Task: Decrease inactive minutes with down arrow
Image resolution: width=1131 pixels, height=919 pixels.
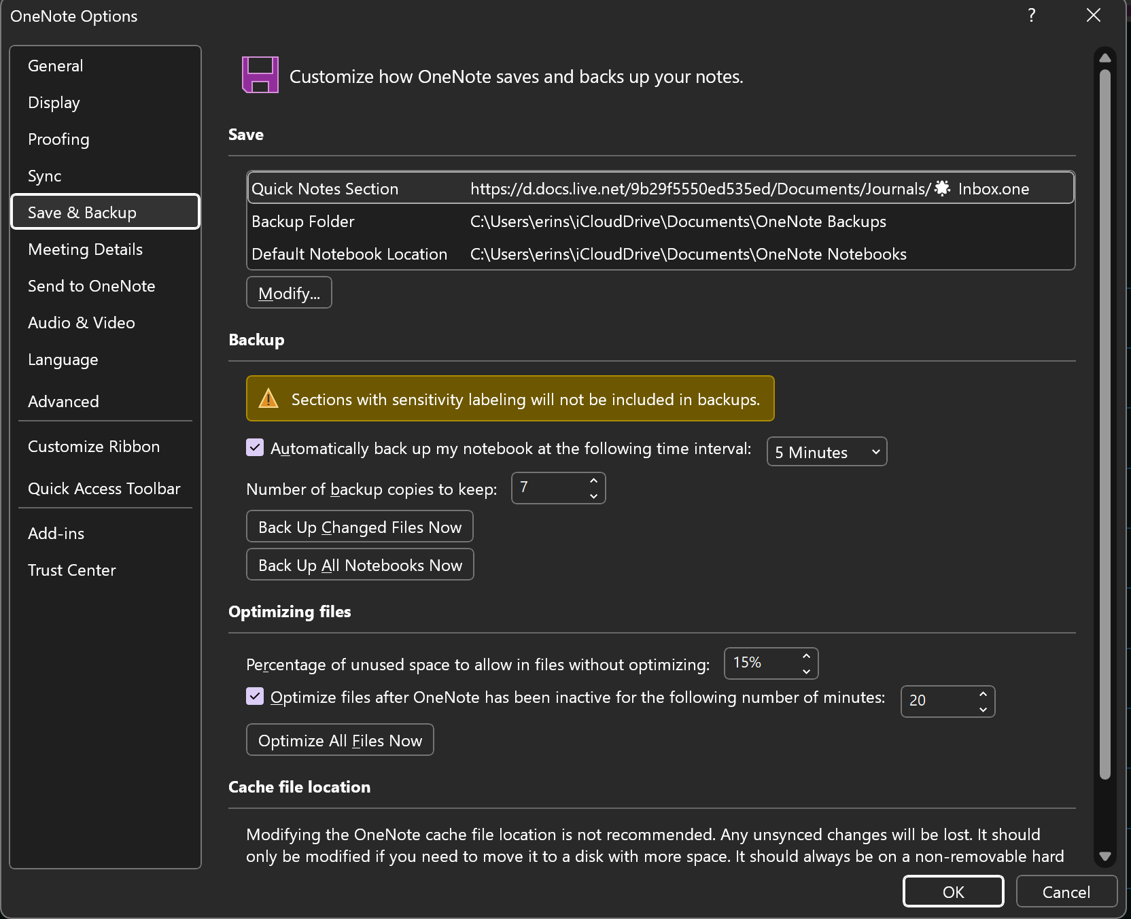Action: tap(983, 710)
